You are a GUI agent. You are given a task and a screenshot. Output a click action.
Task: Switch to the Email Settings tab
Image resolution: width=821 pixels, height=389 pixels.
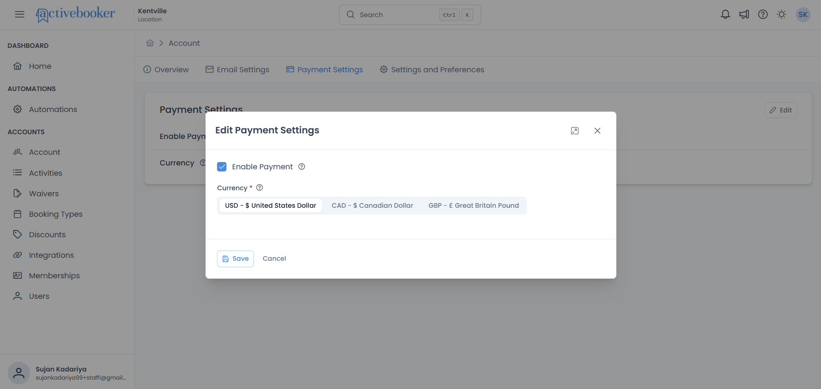pos(238,70)
